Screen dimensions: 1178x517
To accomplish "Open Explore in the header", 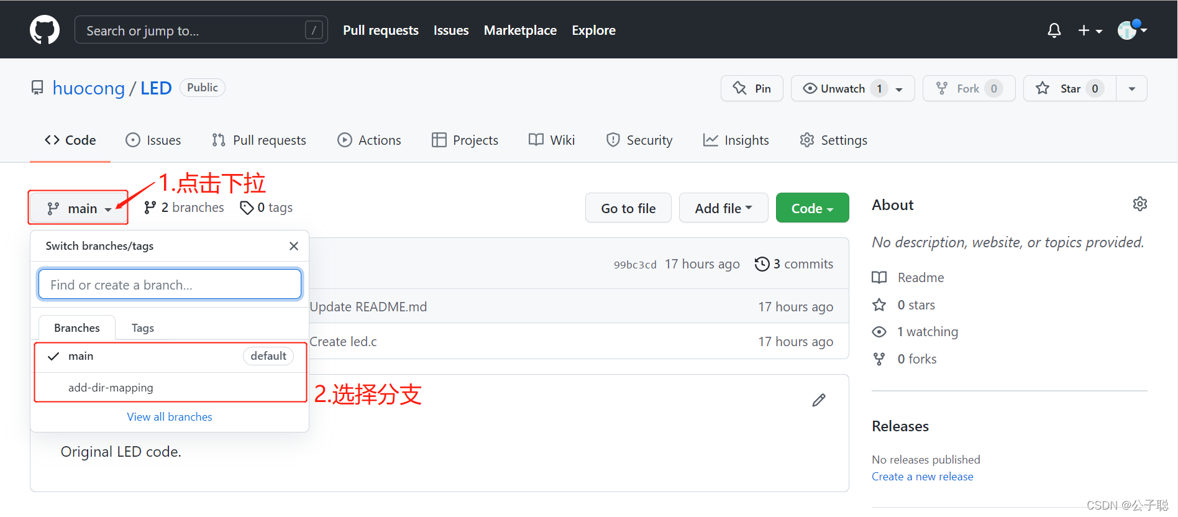I will pyautogui.click(x=593, y=30).
